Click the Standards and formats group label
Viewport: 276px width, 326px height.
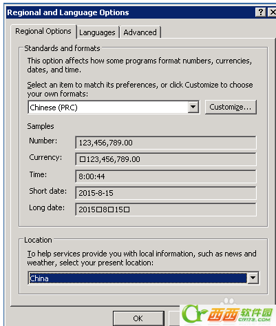click(x=62, y=48)
